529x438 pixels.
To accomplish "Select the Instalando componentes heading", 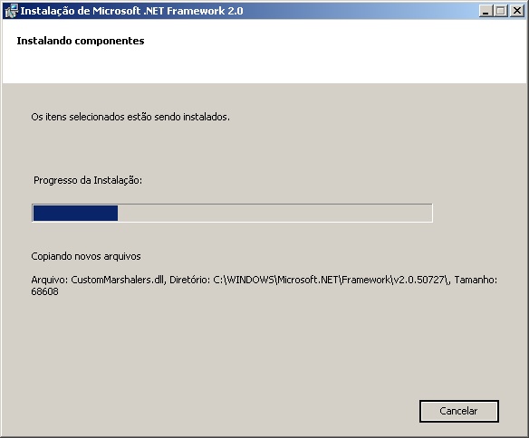I will point(81,41).
